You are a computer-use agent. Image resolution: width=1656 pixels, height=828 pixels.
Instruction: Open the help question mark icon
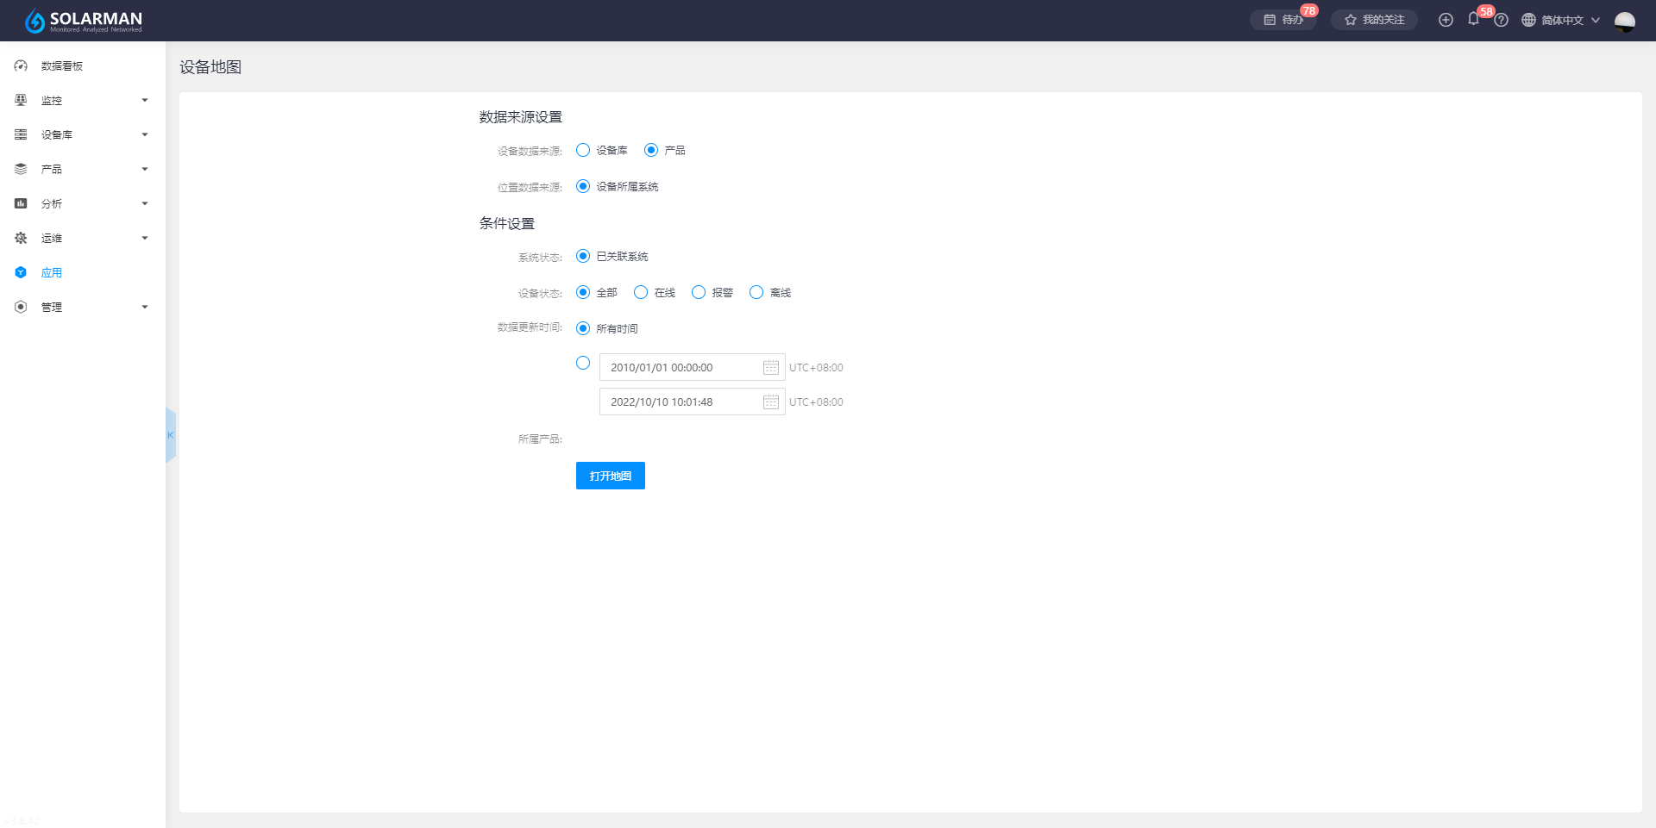point(1501,20)
